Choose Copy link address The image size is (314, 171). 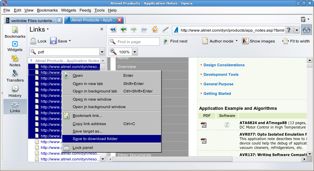(112, 124)
